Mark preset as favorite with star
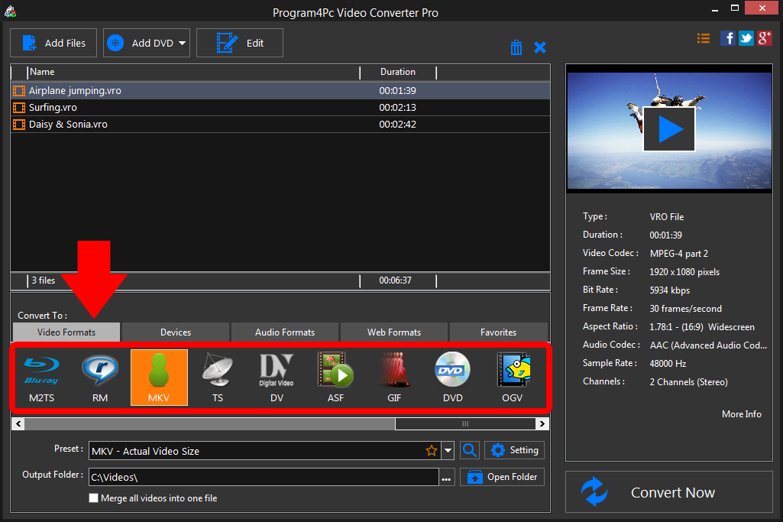783x522 pixels. point(432,451)
